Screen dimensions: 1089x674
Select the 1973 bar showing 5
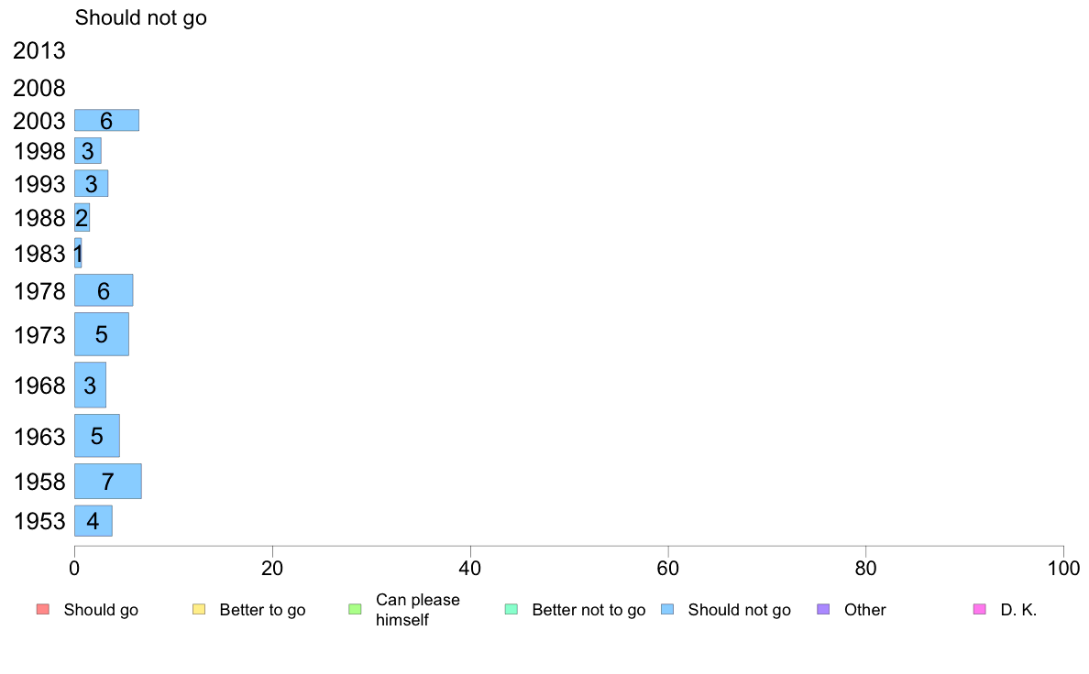pyautogui.click(x=102, y=334)
